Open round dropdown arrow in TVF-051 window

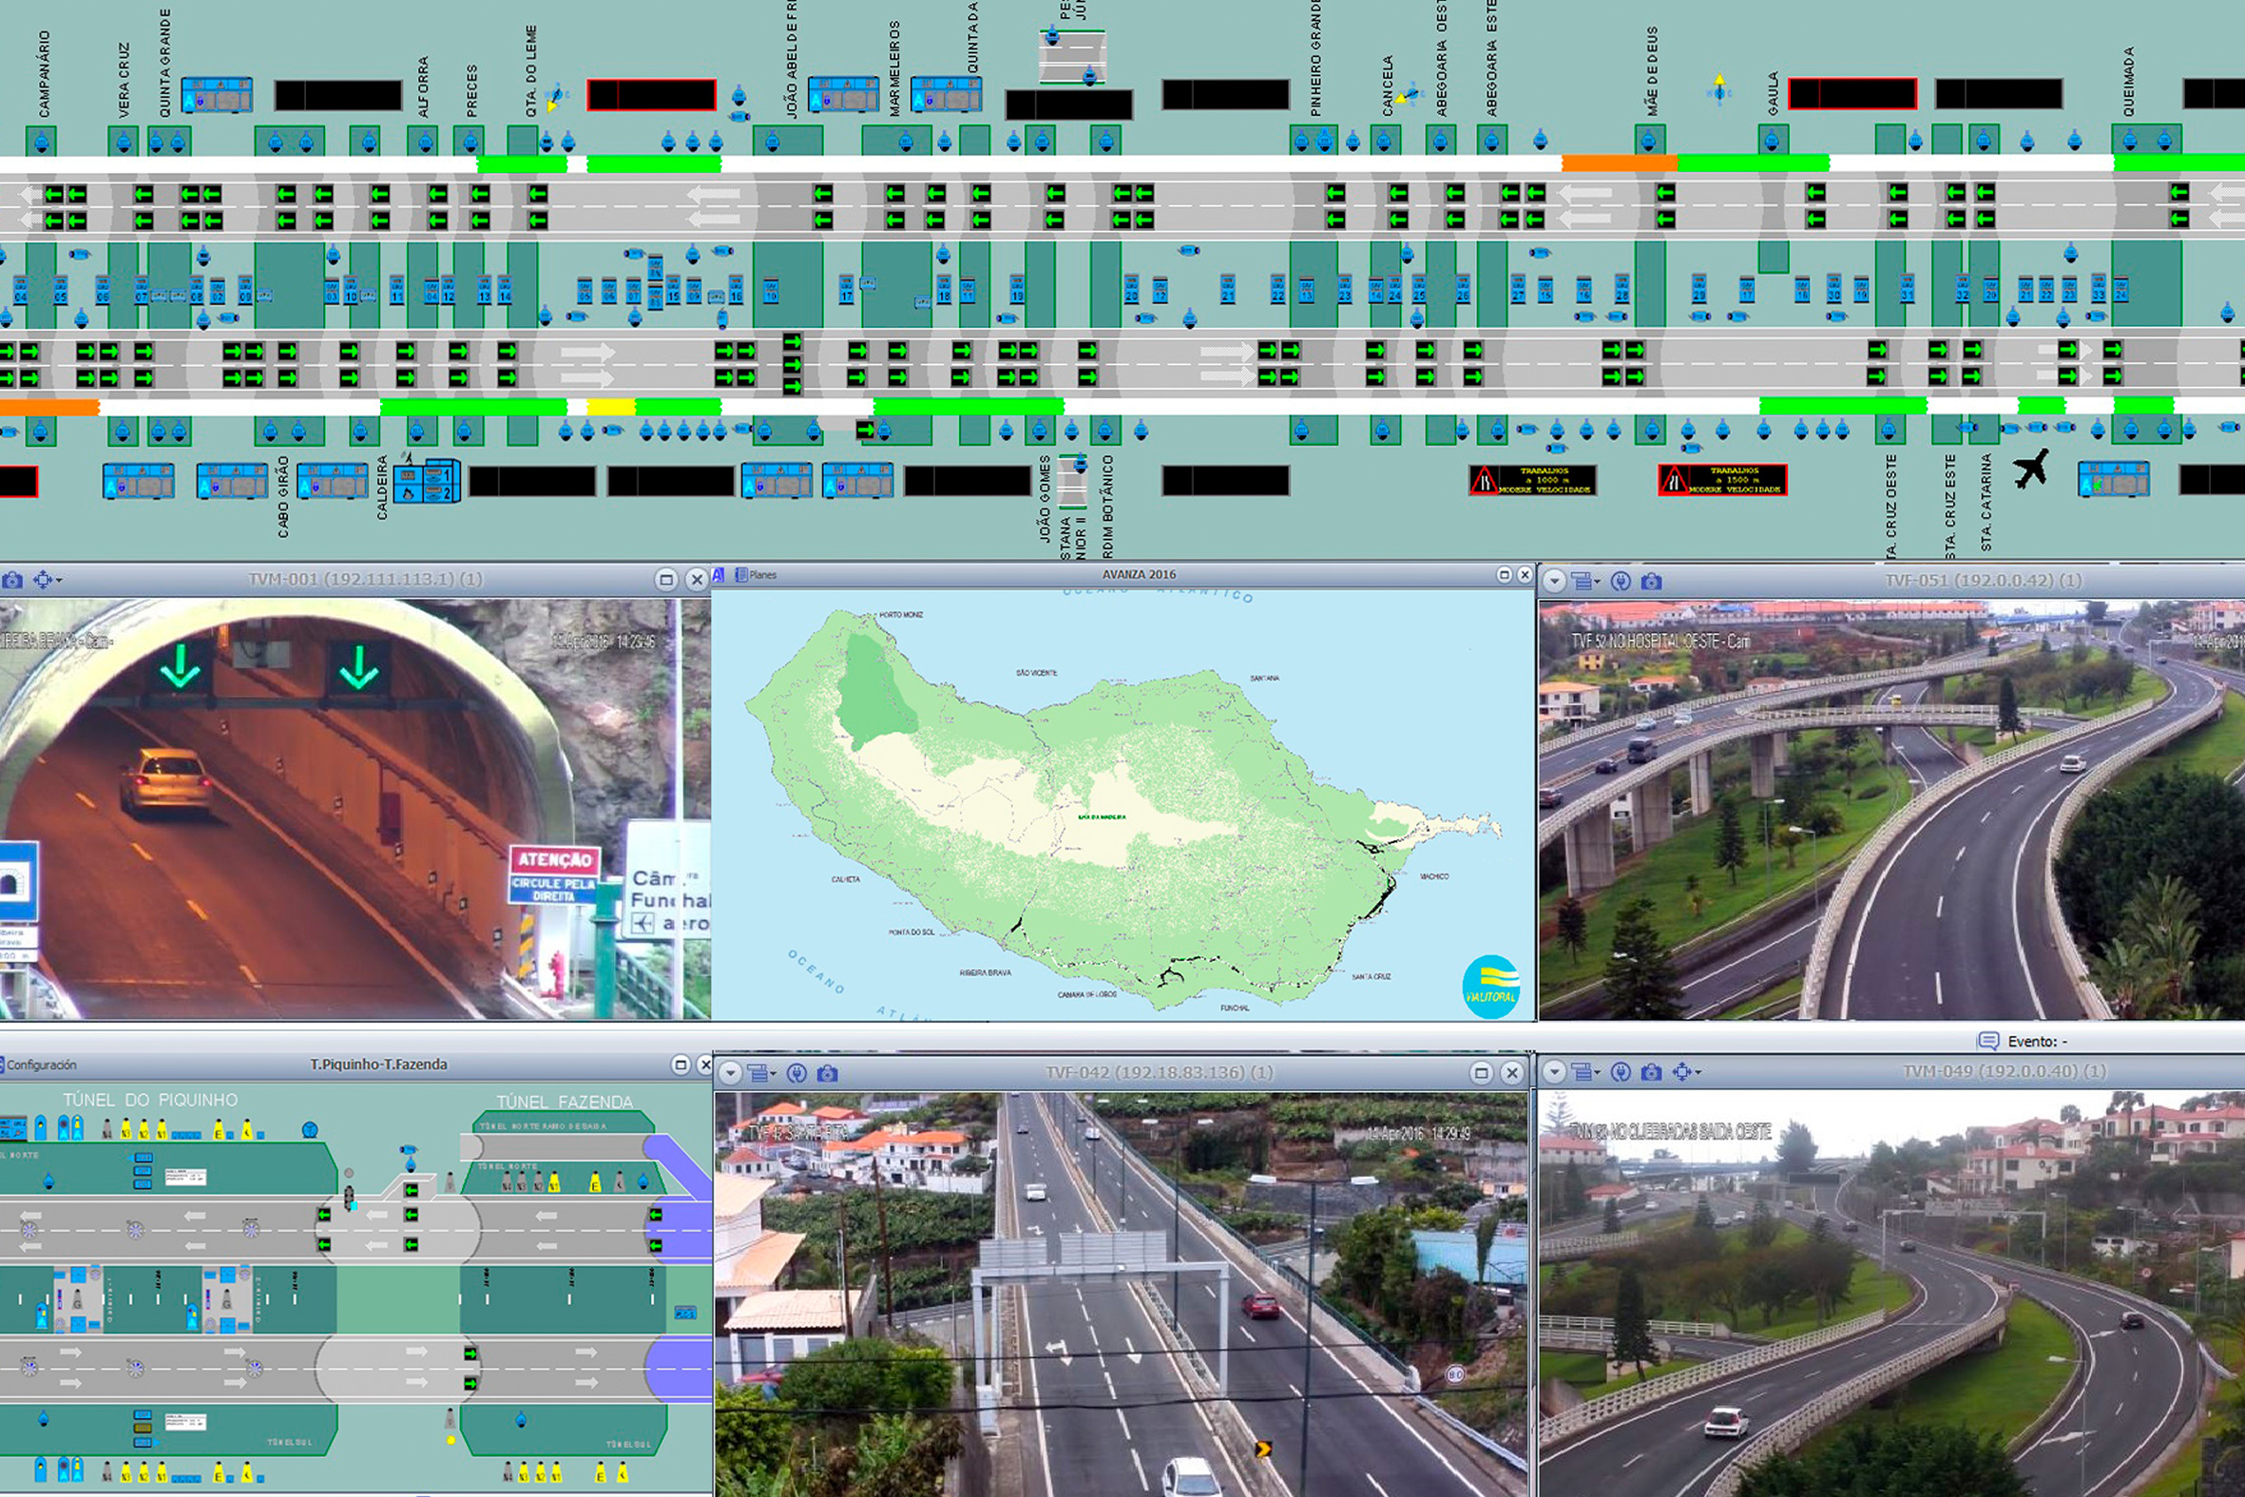pos(1554,581)
